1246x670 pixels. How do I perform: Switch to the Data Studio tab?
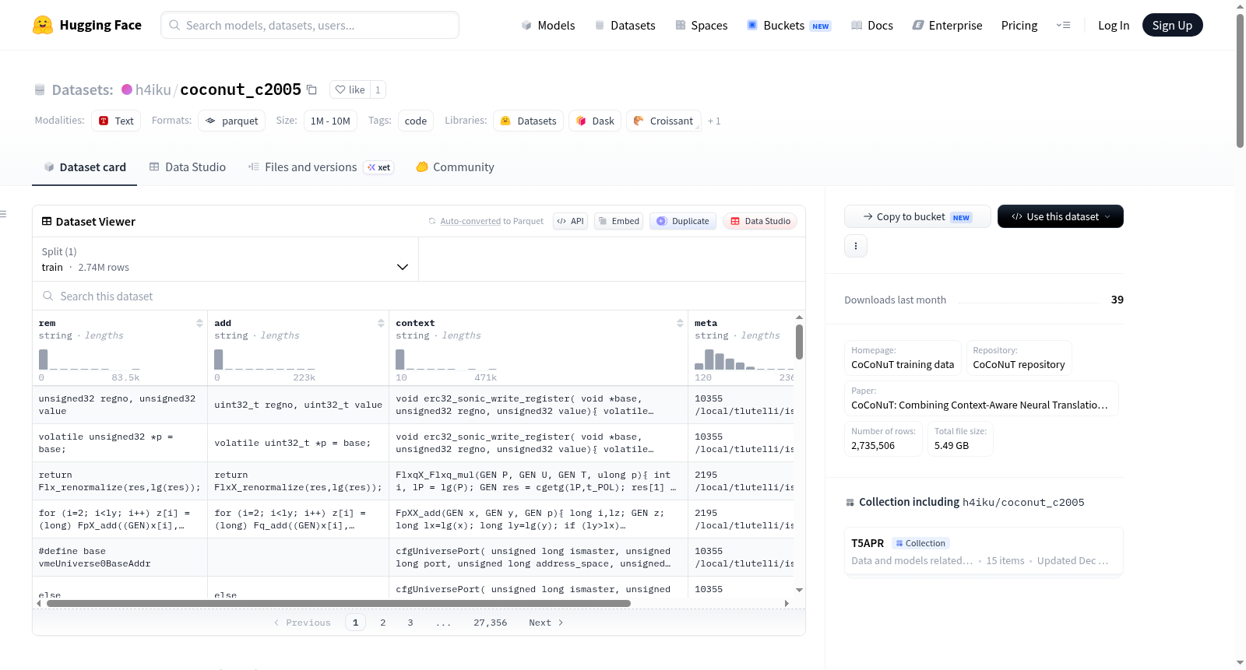(188, 167)
